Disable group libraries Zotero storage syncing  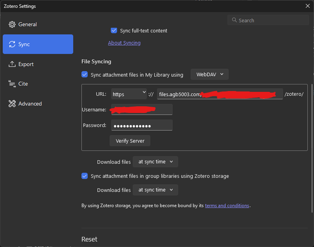pyautogui.click(x=85, y=176)
